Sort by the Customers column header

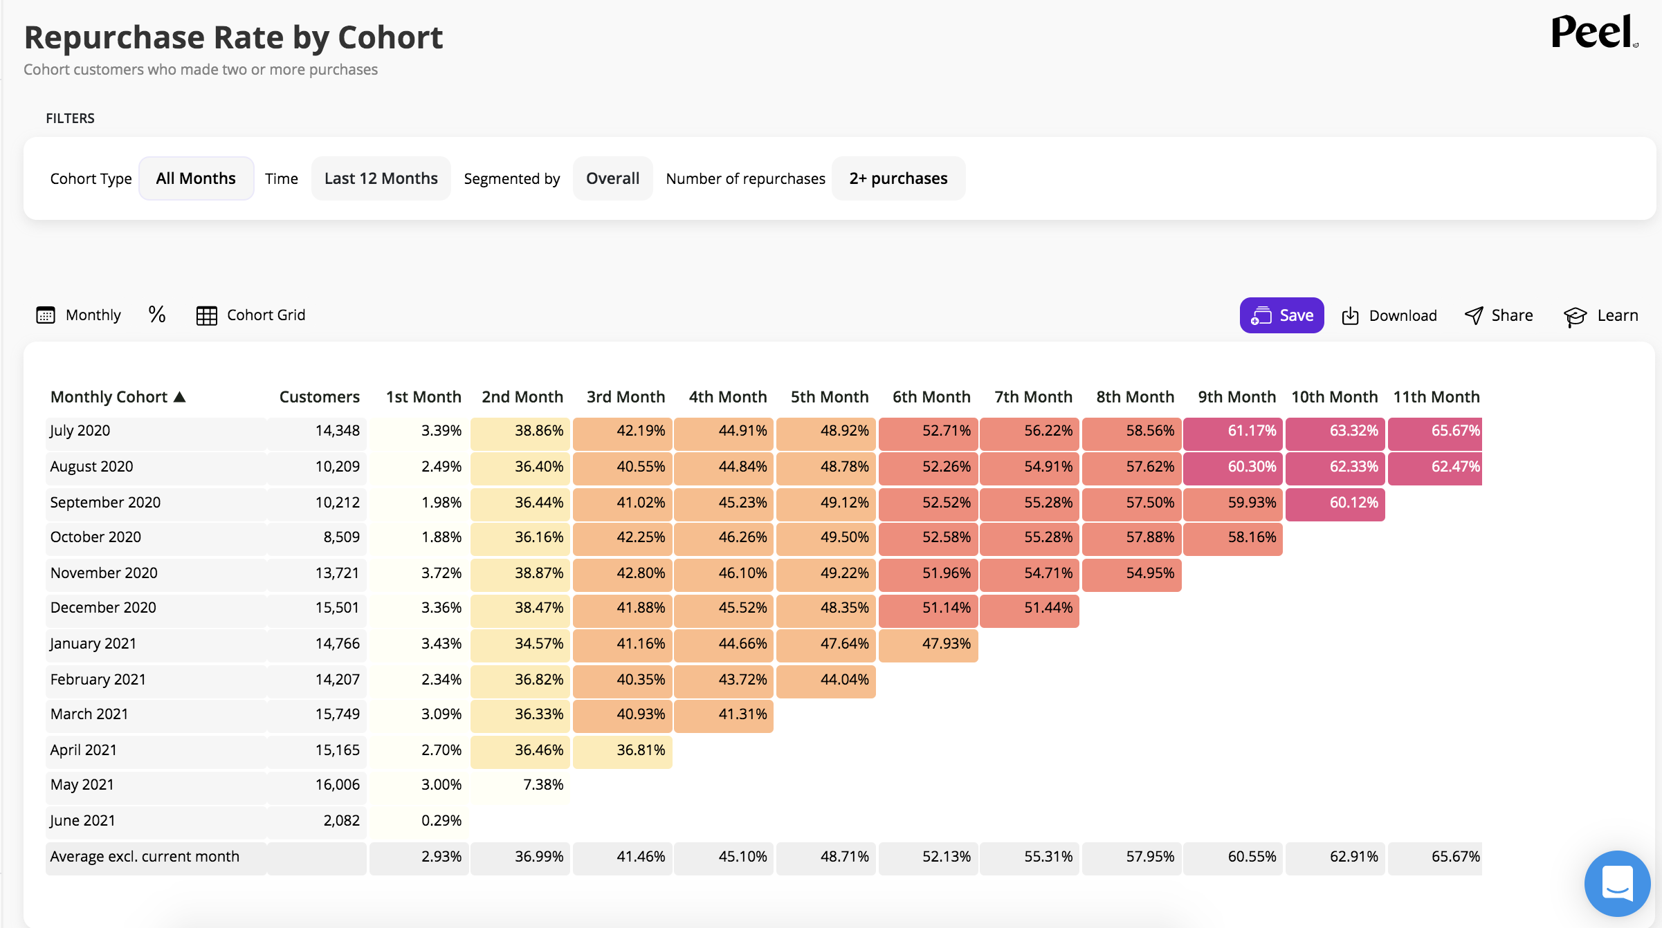(x=319, y=397)
